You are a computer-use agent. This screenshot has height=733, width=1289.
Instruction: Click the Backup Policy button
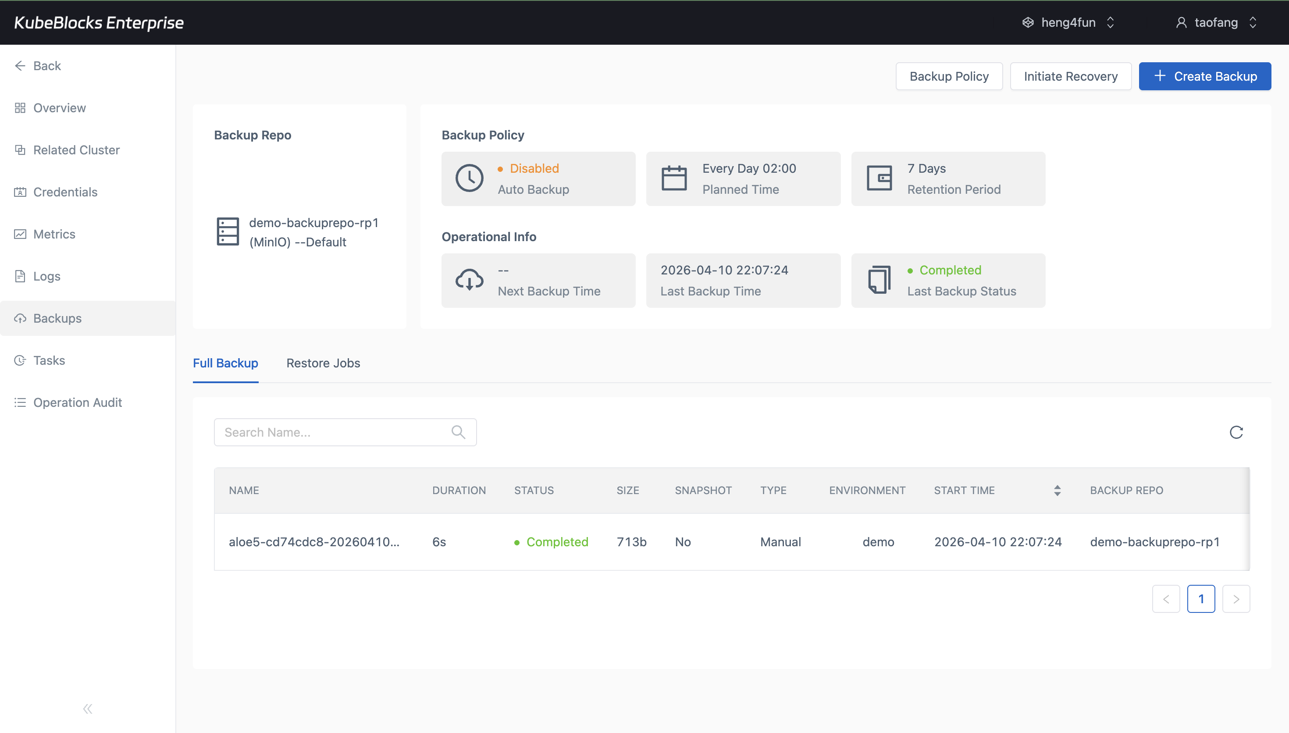pyautogui.click(x=949, y=76)
